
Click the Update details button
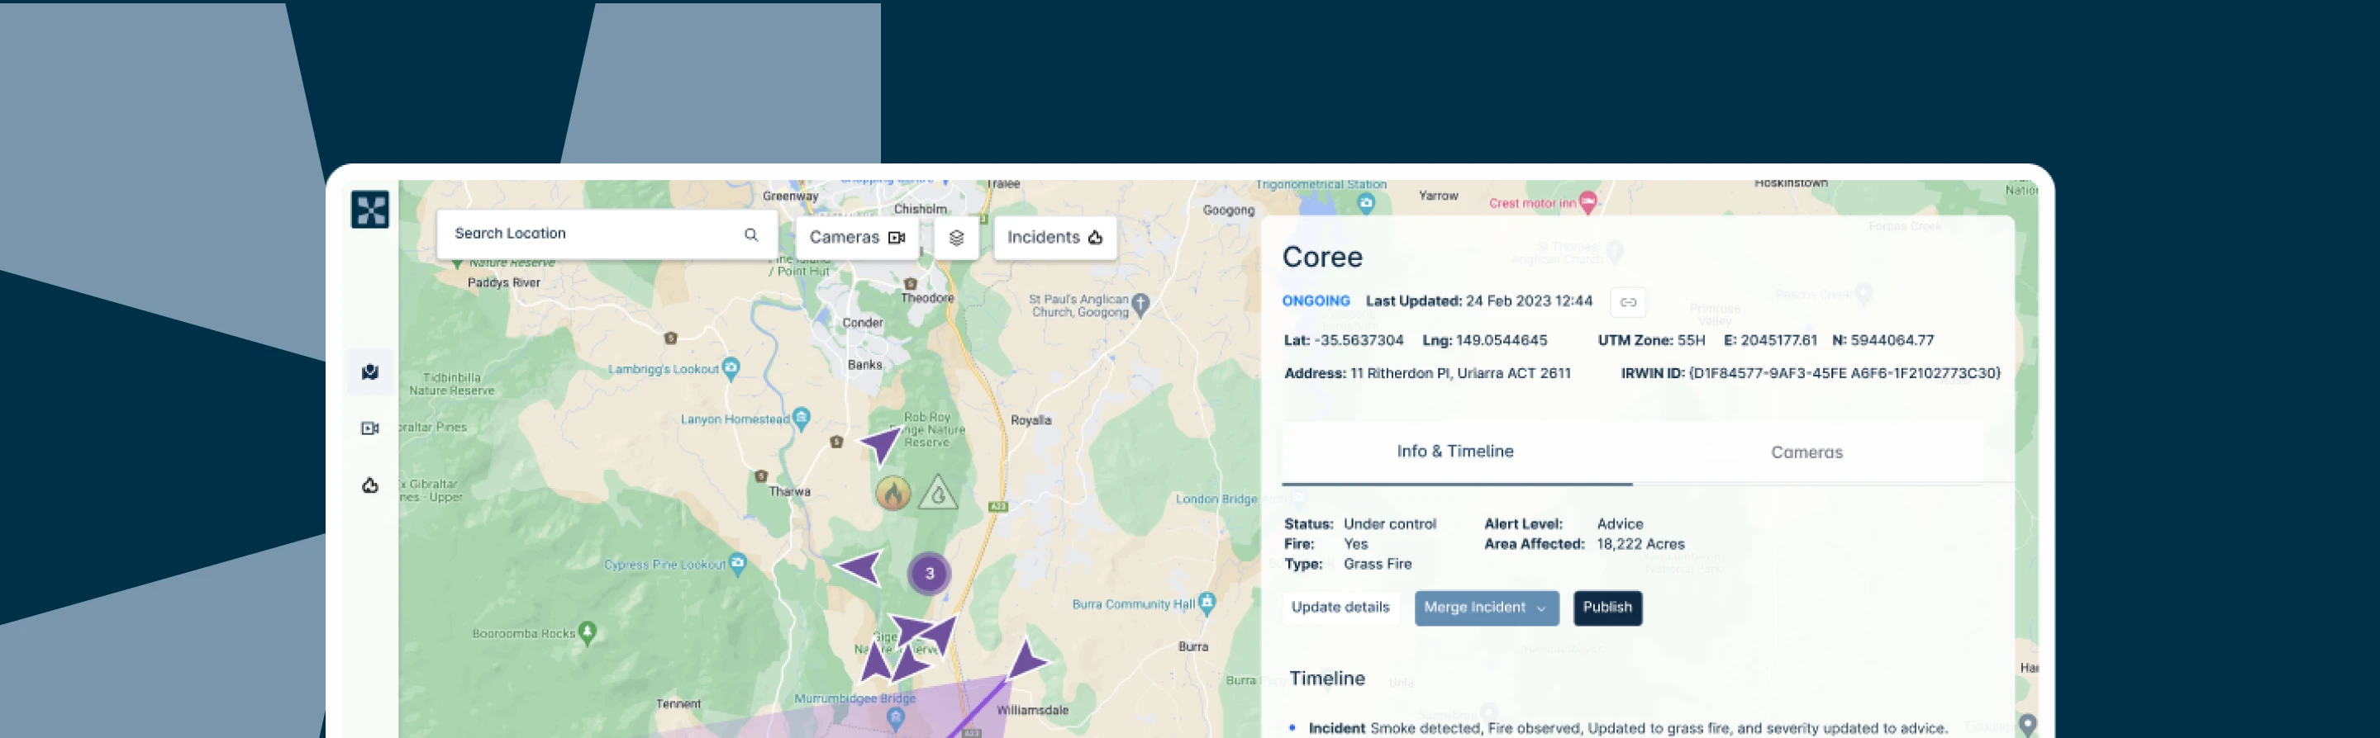pos(1340,607)
